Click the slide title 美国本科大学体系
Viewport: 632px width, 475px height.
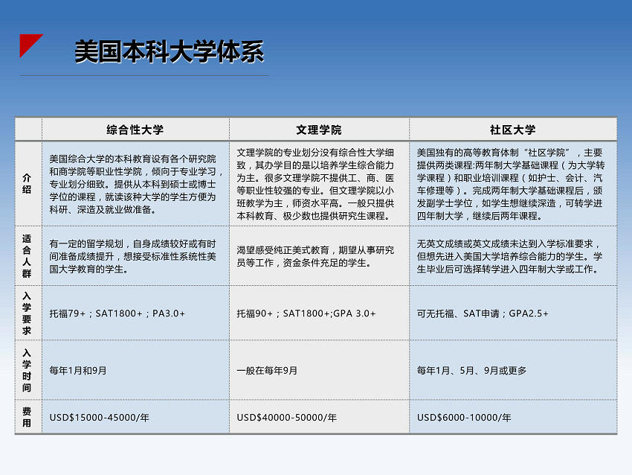pyautogui.click(x=170, y=51)
